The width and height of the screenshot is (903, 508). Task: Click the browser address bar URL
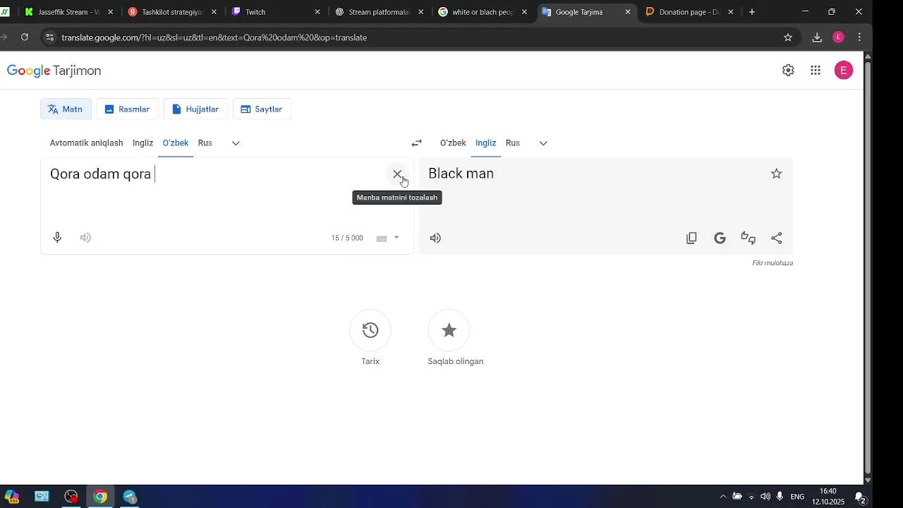point(214,37)
